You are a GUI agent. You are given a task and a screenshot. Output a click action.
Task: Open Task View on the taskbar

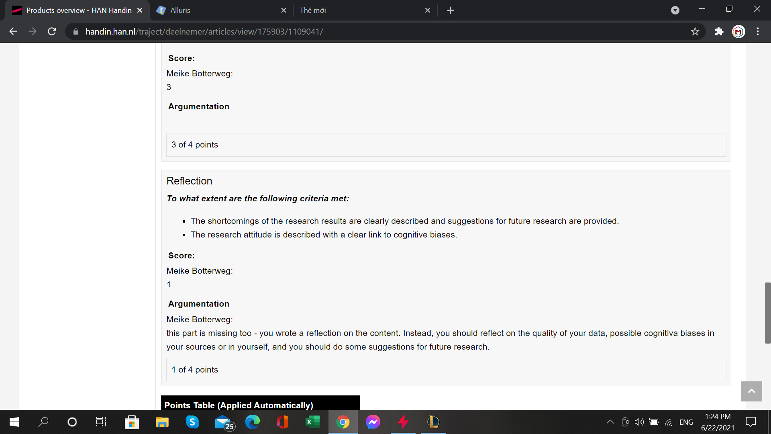(x=101, y=422)
